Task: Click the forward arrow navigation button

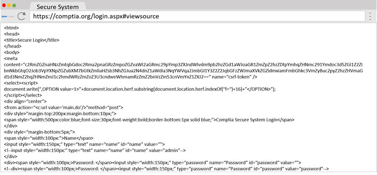Action: (12, 16)
